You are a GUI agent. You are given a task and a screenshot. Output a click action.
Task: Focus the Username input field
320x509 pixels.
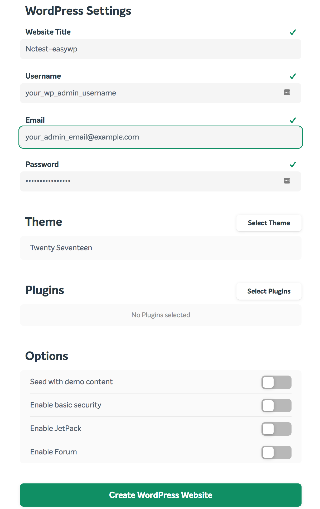pyautogui.click(x=161, y=93)
